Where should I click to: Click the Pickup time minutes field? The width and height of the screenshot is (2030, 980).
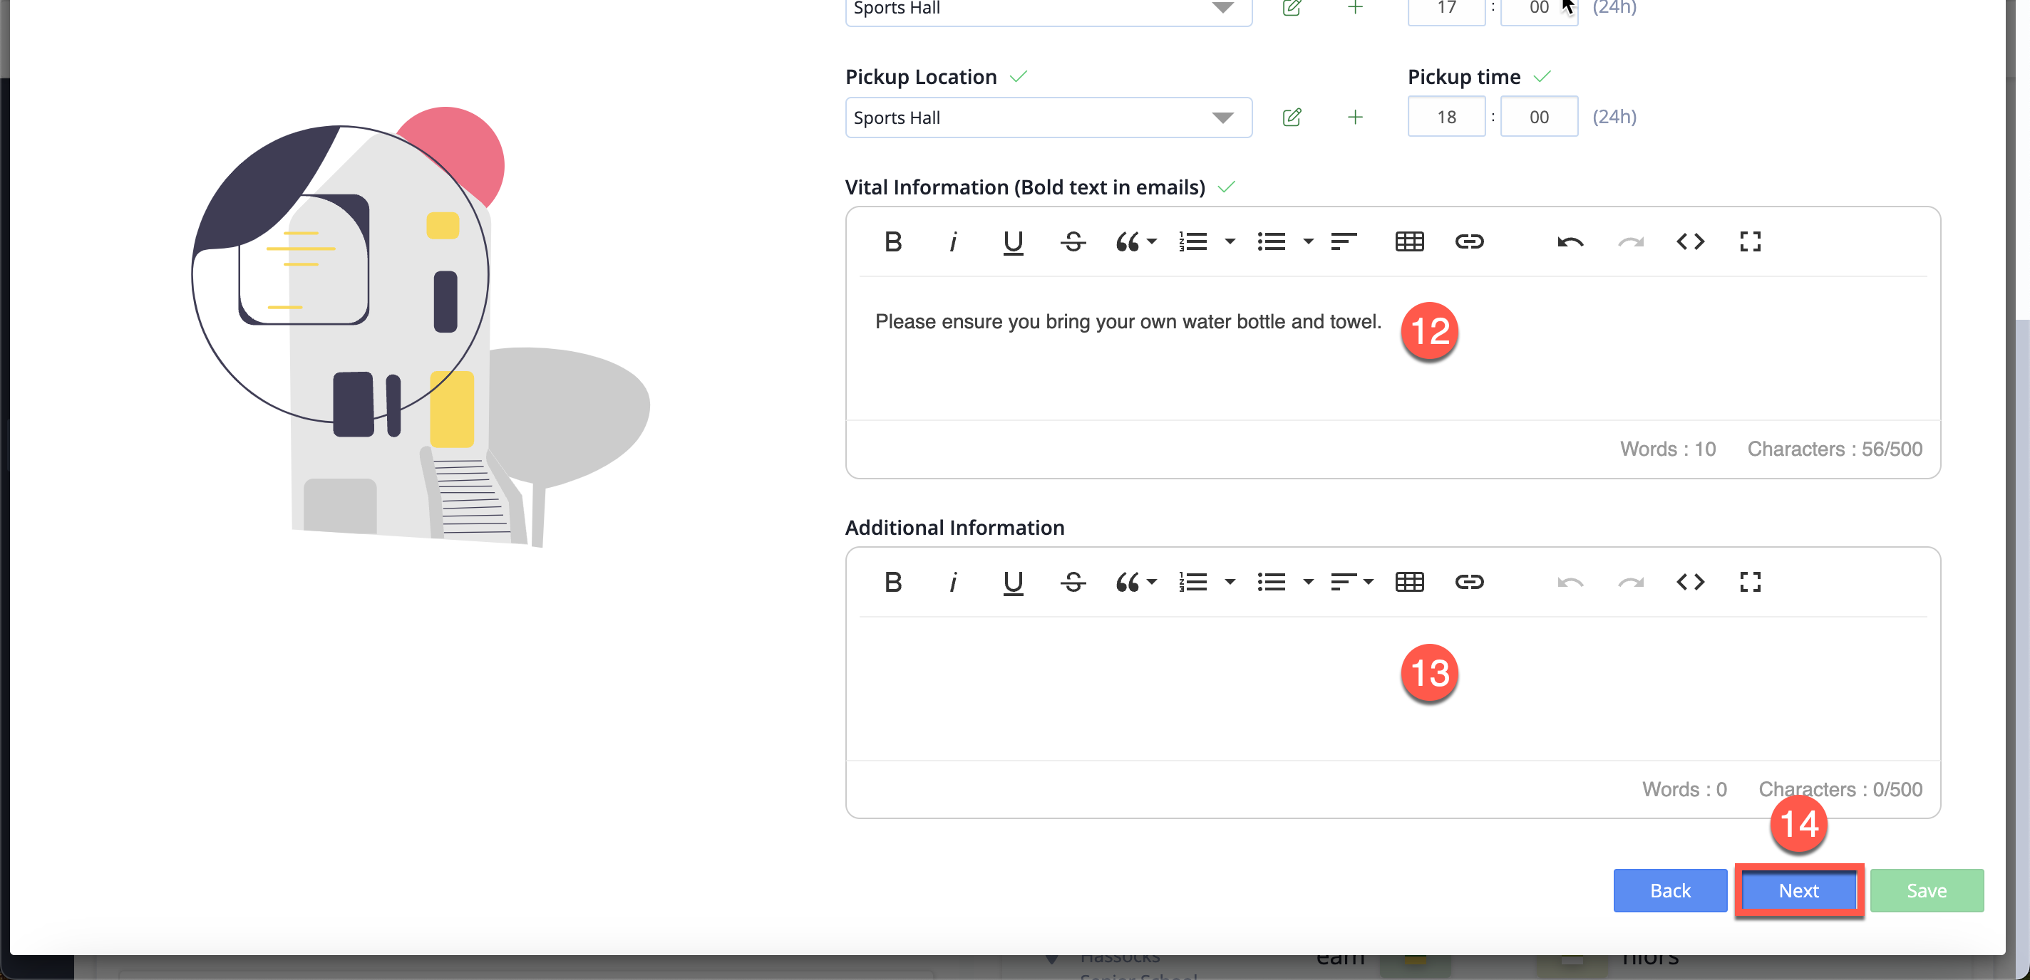click(1538, 117)
